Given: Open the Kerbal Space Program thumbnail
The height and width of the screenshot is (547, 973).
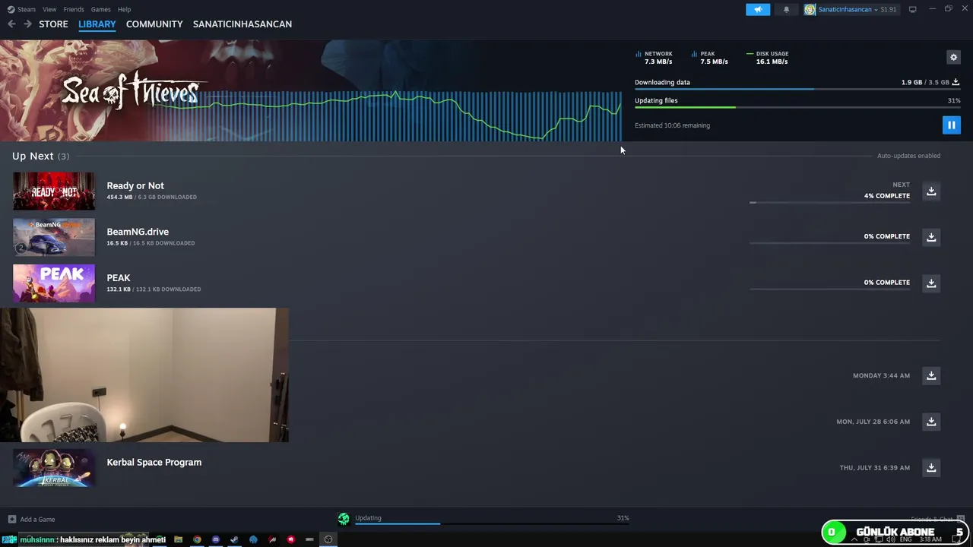Looking at the screenshot, I should pos(54,467).
